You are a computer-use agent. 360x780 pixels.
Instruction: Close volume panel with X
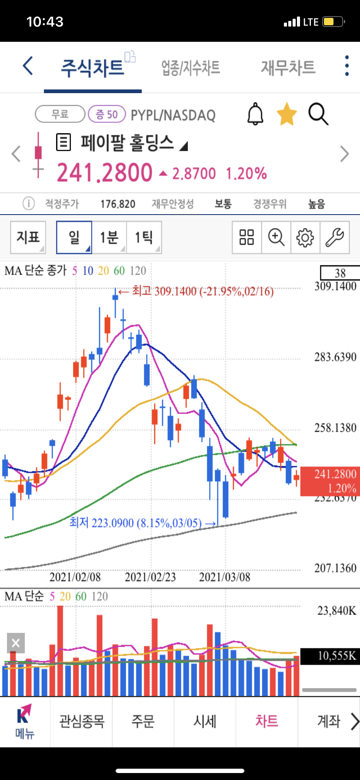click(16, 643)
